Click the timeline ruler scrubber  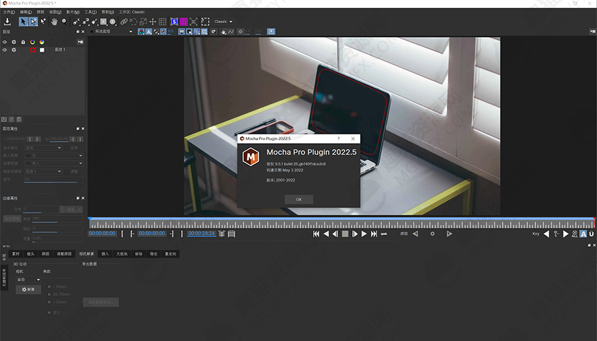click(342, 223)
